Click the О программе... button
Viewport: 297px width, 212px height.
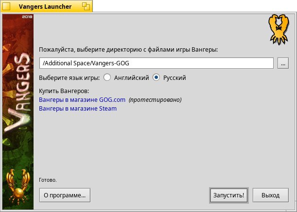coord(65,195)
